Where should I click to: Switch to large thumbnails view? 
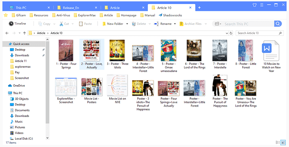tap(283, 142)
